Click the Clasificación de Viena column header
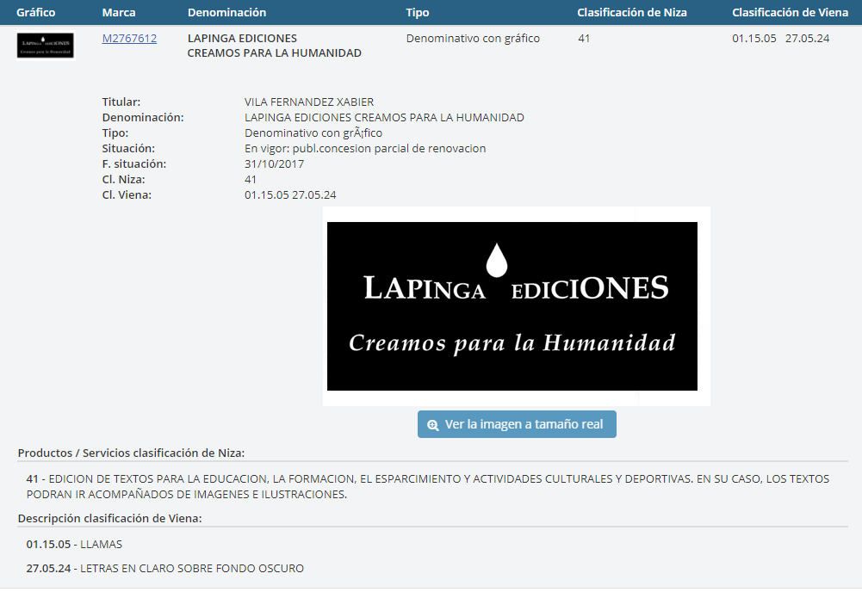862x592 pixels. coord(790,13)
